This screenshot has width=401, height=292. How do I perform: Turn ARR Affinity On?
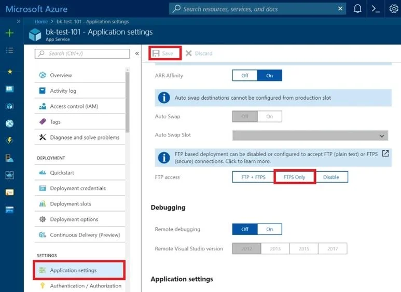[x=270, y=75]
